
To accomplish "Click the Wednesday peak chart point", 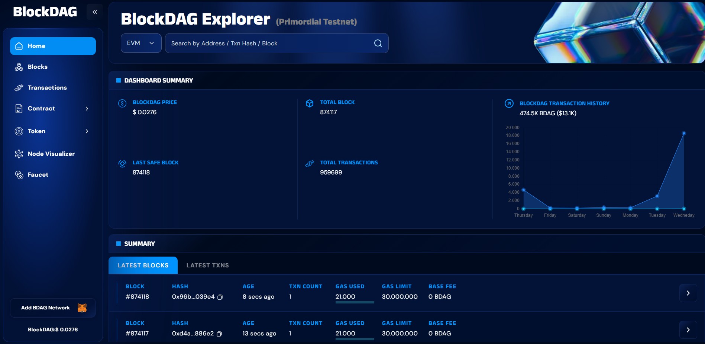I will [x=684, y=133].
